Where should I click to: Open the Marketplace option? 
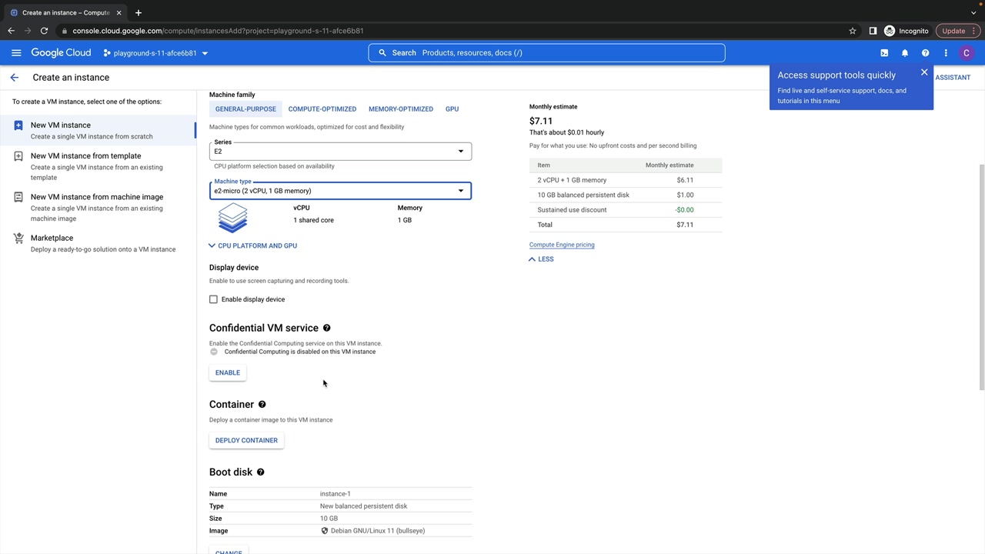(98, 243)
